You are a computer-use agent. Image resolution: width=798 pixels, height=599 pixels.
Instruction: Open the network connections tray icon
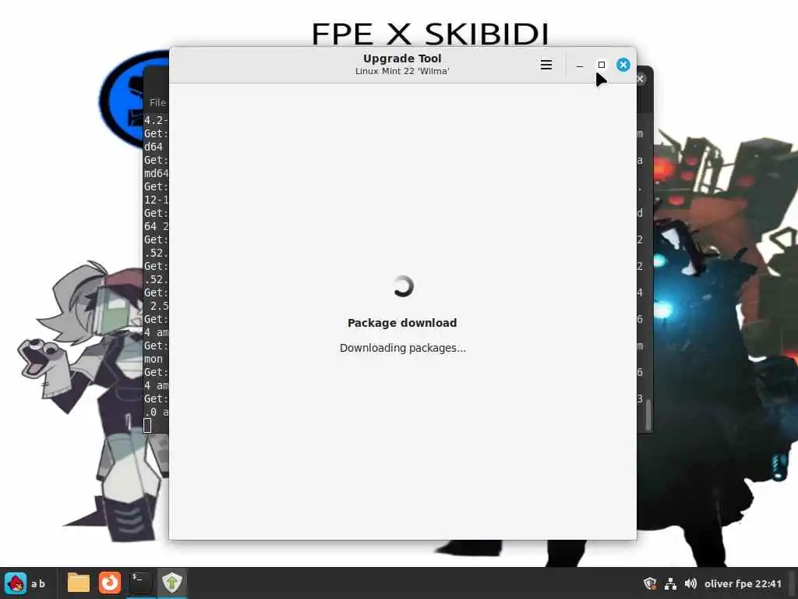(x=670, y=583)
